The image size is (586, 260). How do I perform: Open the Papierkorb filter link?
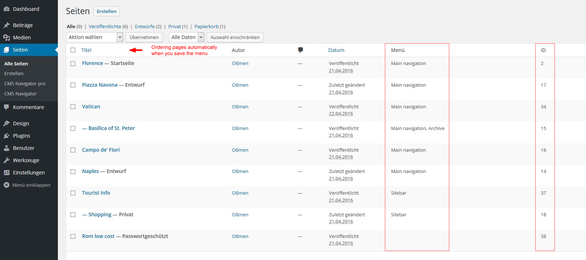tap(207, 26)
